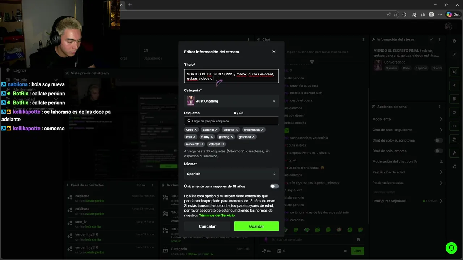Click the Título text field
The height and width of the screenshot is (260, 463).
231,76
